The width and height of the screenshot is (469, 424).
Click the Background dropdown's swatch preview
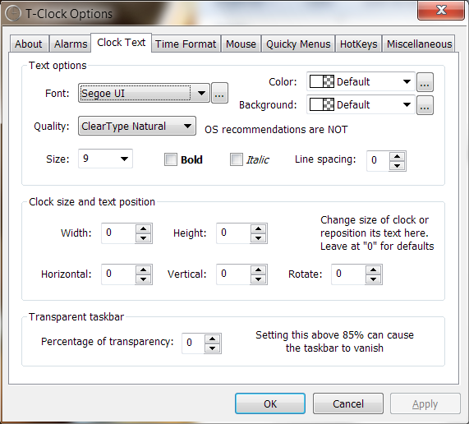click(x=321, y=104)
